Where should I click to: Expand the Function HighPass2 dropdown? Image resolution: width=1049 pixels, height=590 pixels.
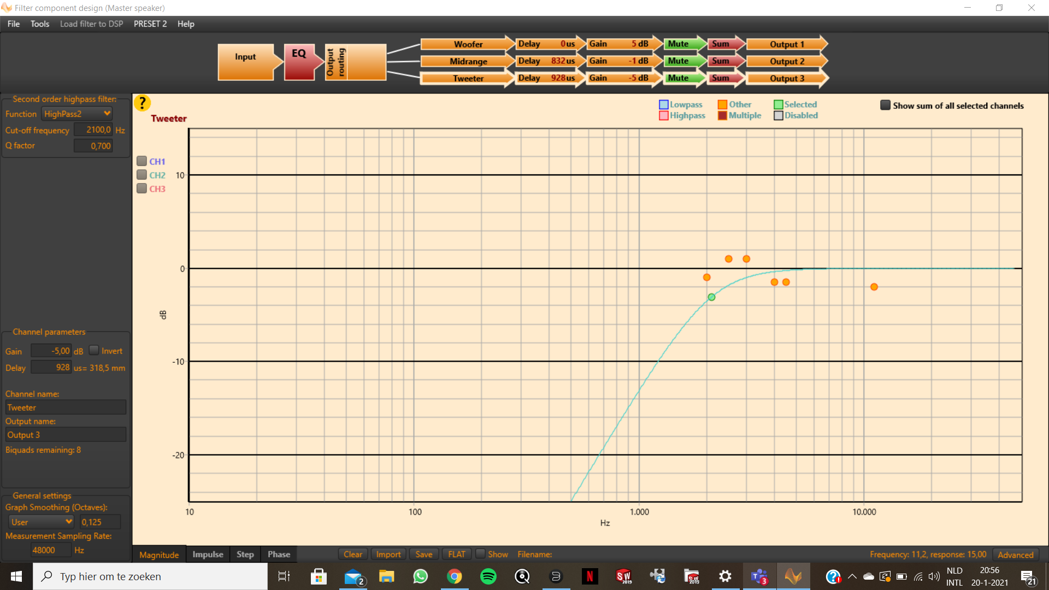coord(77,114)
